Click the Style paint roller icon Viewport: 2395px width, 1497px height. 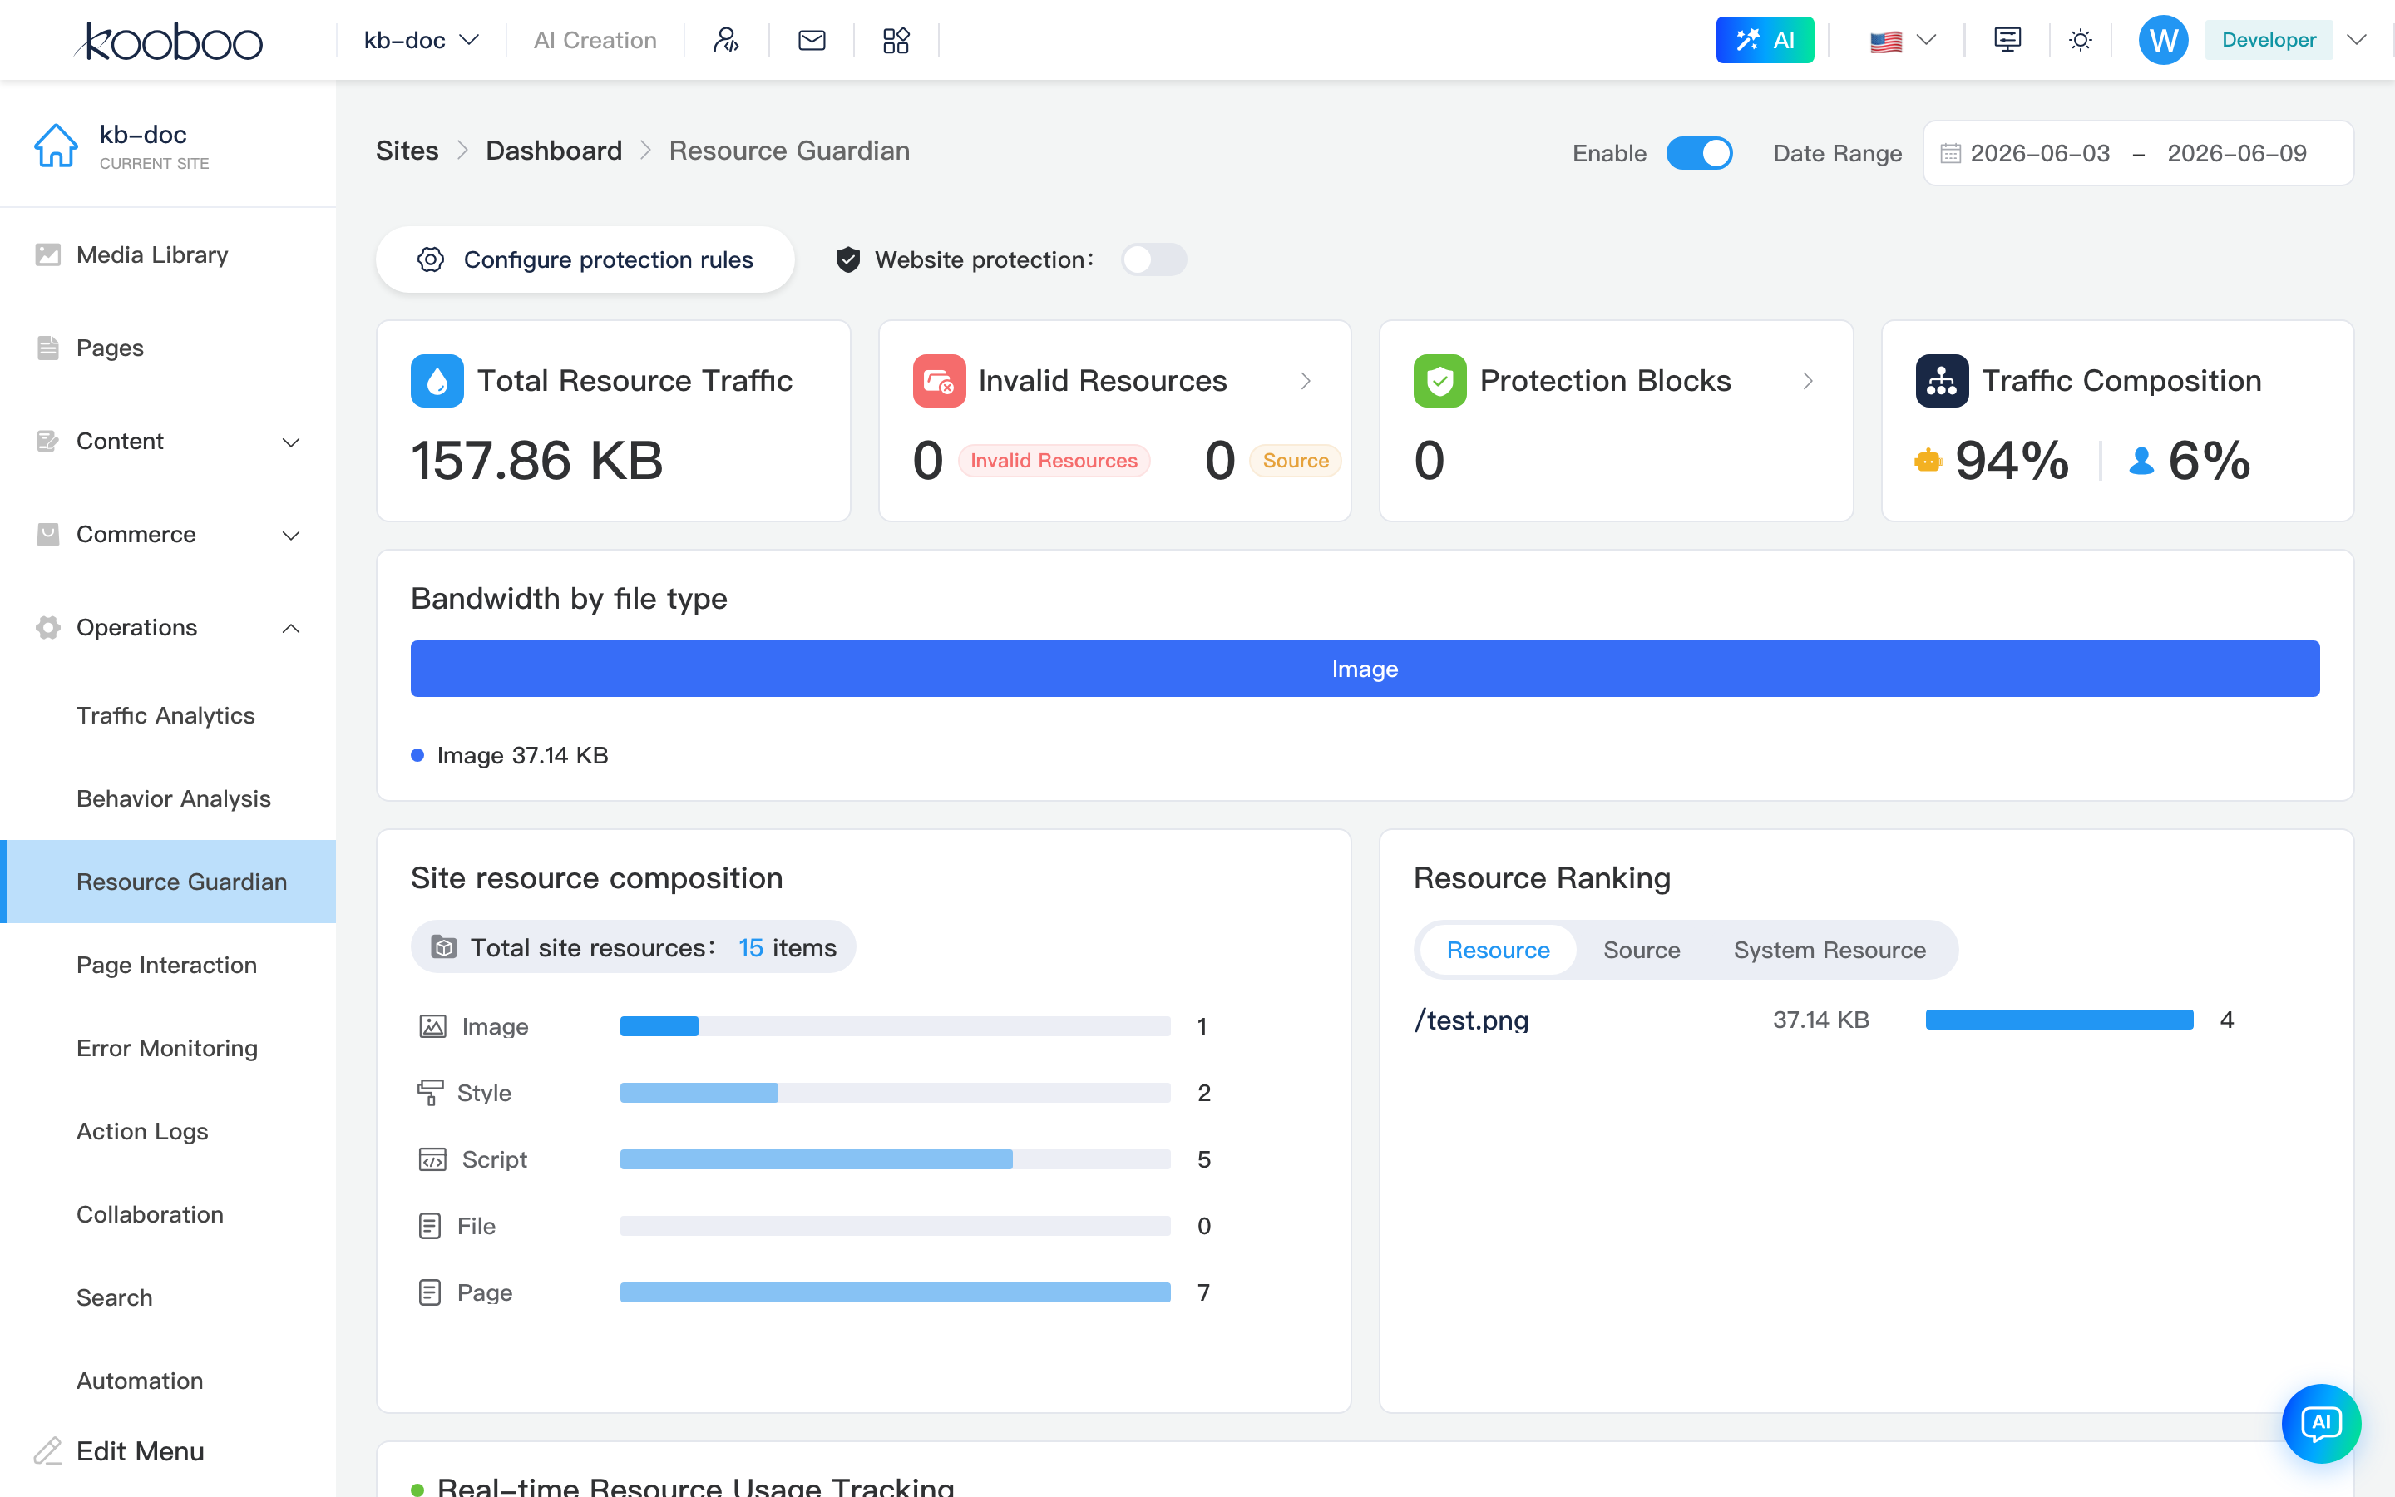431,1093
